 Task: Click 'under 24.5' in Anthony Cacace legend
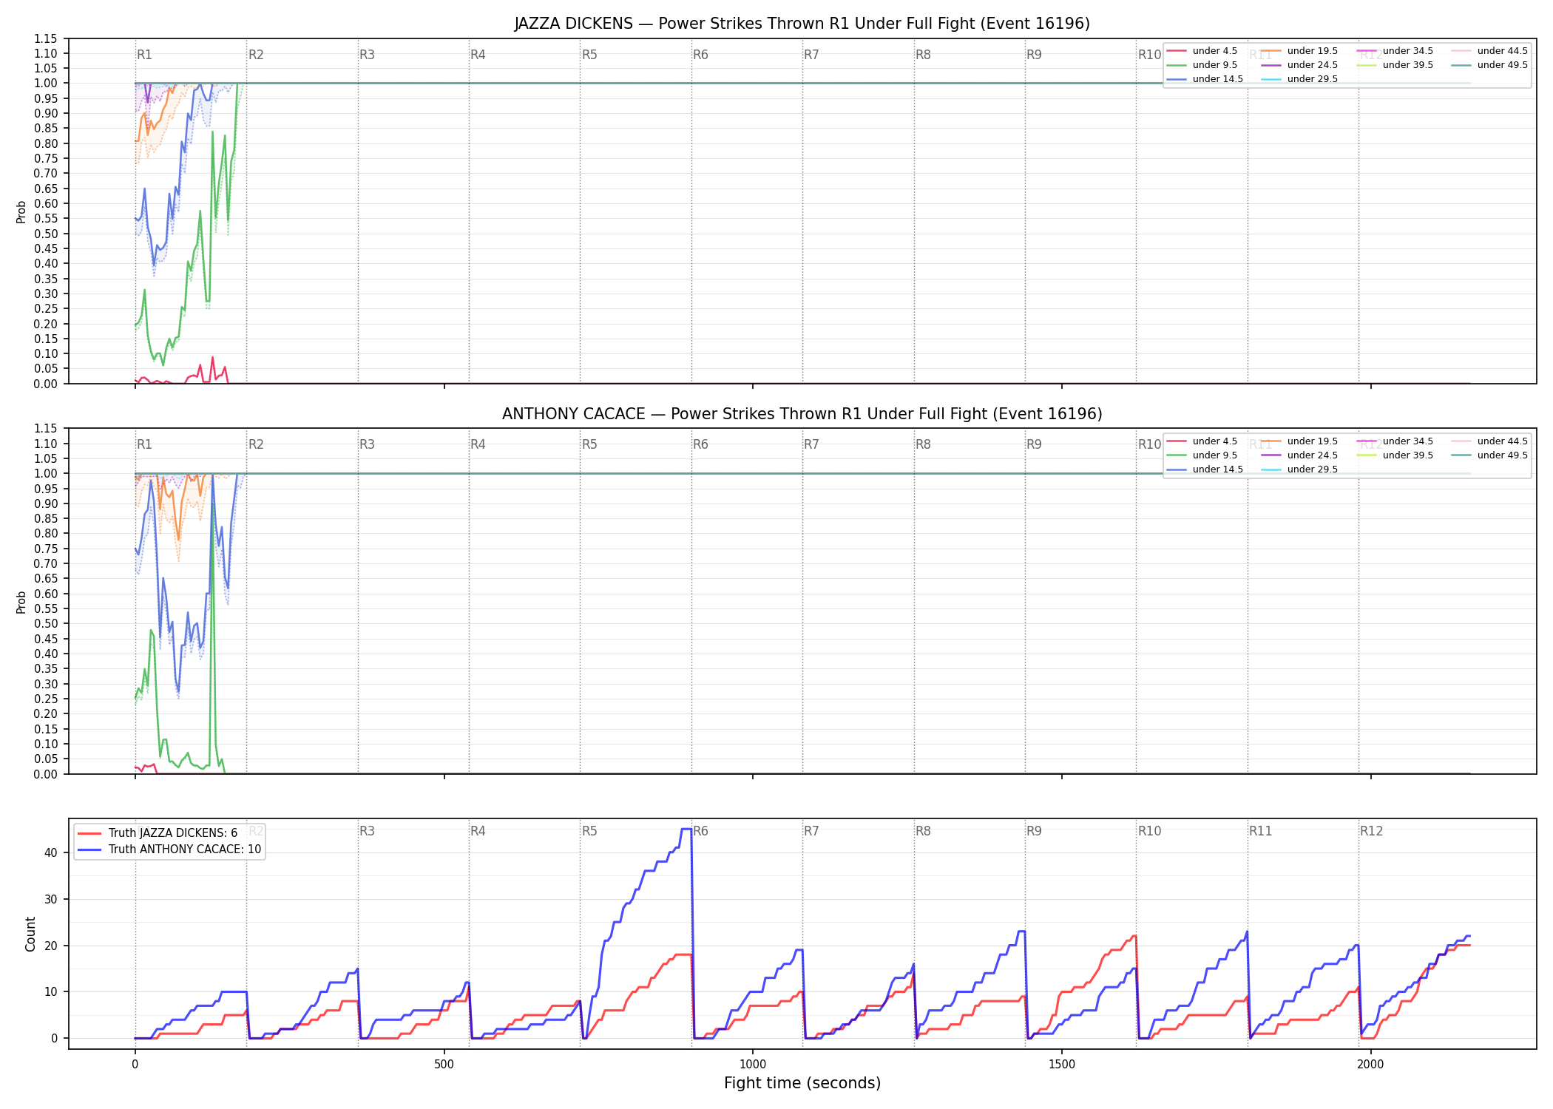pos(1313,455)
